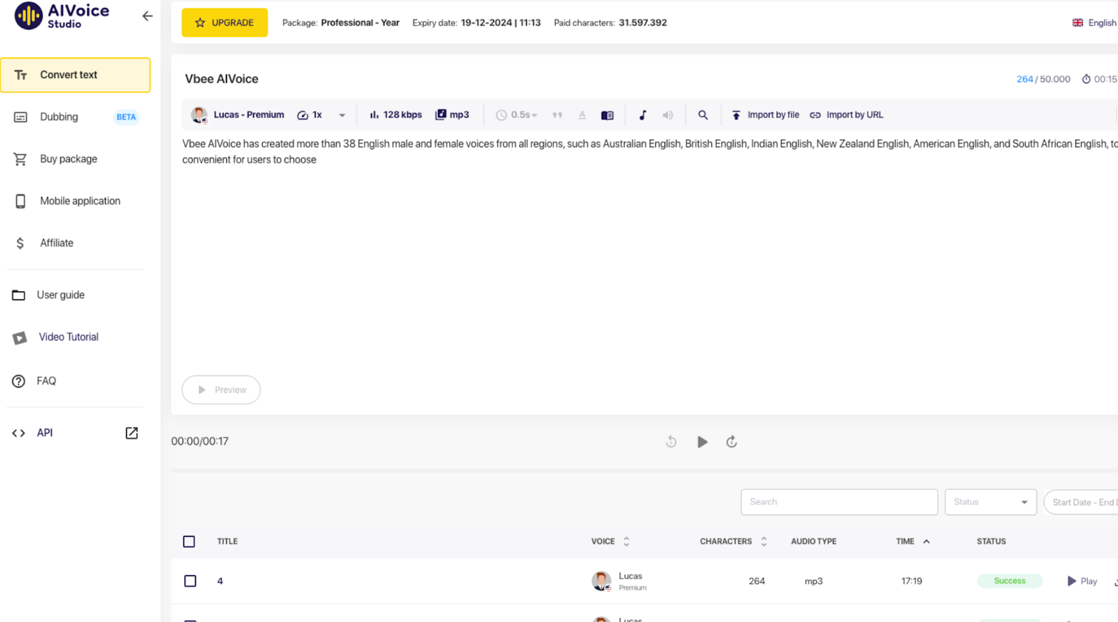Open the English language selector

pyautogui.click(x=1094, y=23)
